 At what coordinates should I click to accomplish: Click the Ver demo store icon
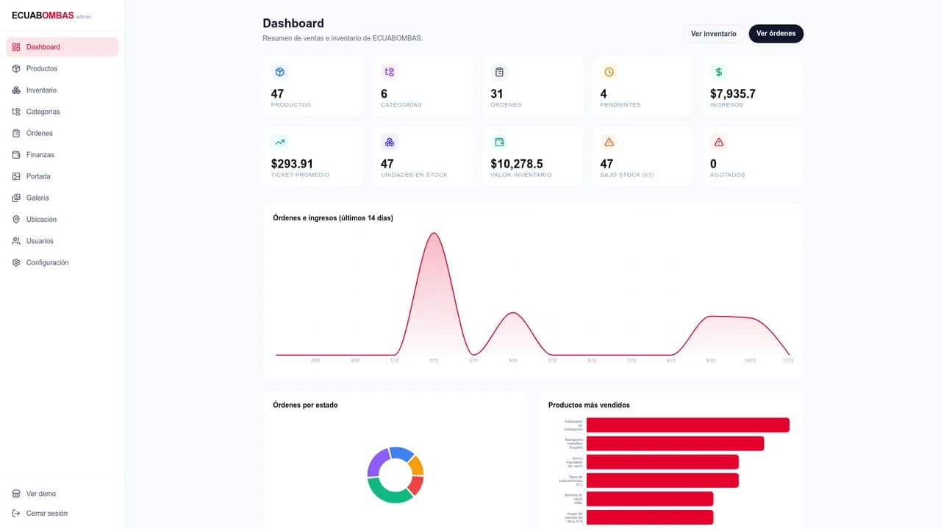tap(16, 494)
